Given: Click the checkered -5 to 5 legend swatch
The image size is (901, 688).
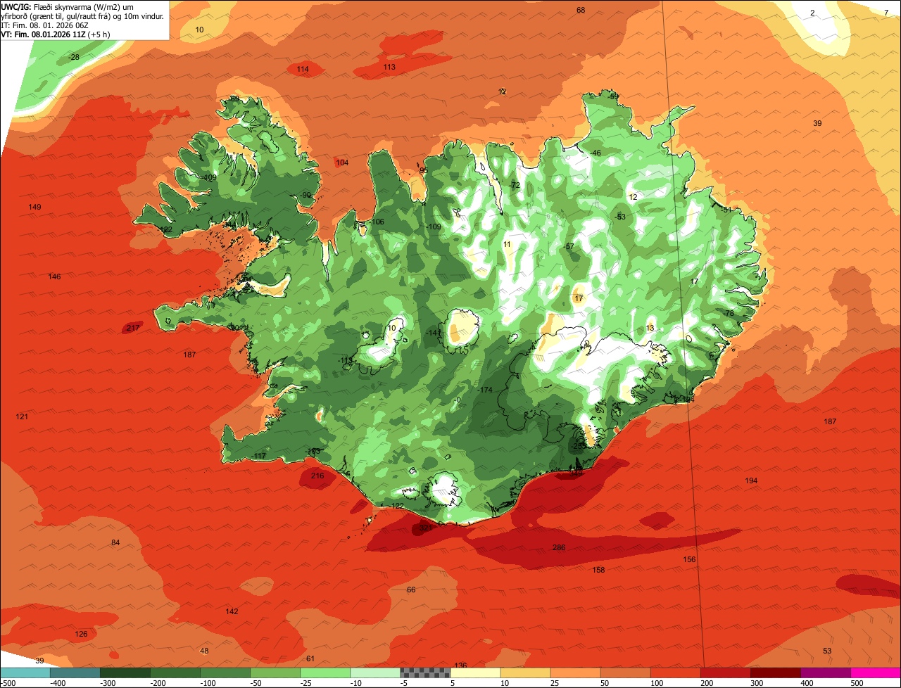Looking at the screenshot, I should click(x=426, y=673).
